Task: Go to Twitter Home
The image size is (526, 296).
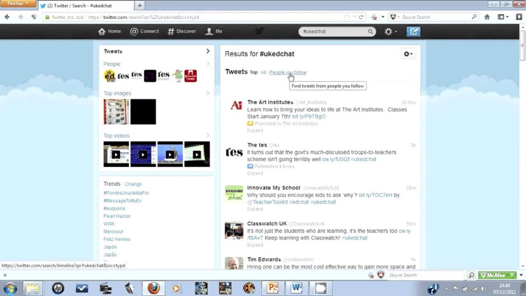Action: pos(109,31)
